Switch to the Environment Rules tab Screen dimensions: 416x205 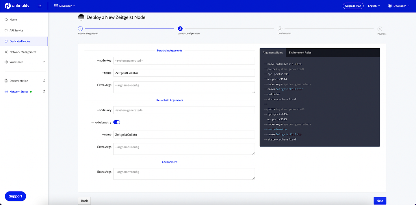coord(300,53)
